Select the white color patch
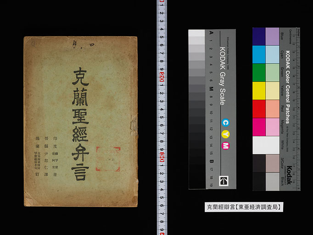The height and width of the screenshot is (235, 313). tap(265, 145)
